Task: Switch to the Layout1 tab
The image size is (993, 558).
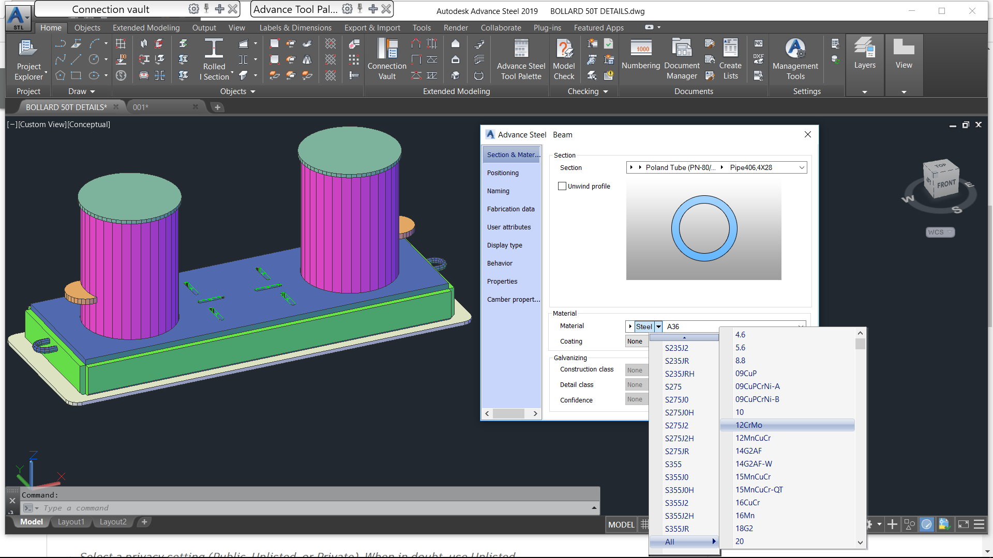Action: tap(71, 522)
